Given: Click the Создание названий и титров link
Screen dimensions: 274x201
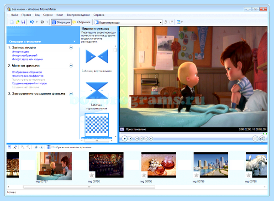Looking at the screenshot, I should pyautogui.click(x=29, y=83).
